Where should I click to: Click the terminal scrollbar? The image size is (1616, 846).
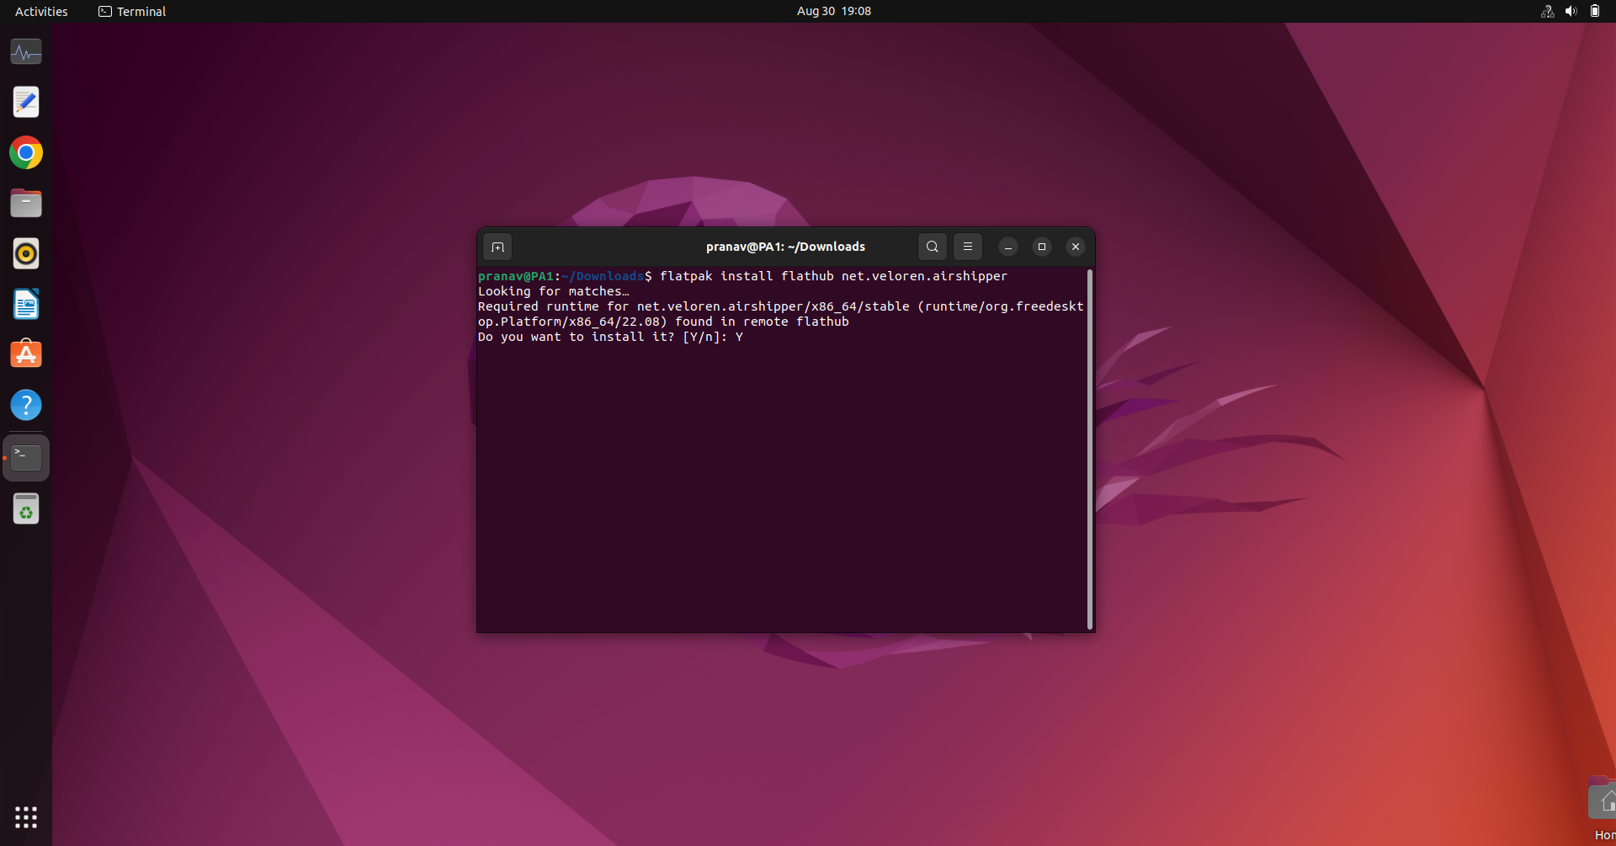coord(1089,446)
